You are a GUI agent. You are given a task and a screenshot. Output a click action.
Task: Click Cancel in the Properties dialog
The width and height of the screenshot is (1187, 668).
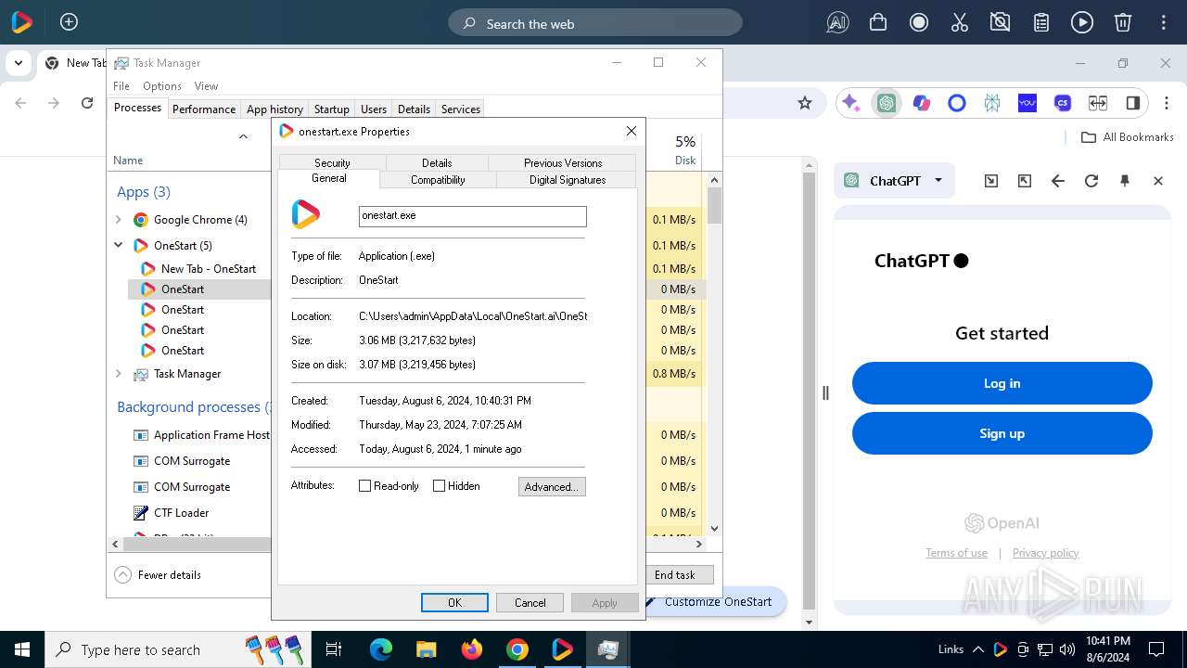click(x=530, y=602)
